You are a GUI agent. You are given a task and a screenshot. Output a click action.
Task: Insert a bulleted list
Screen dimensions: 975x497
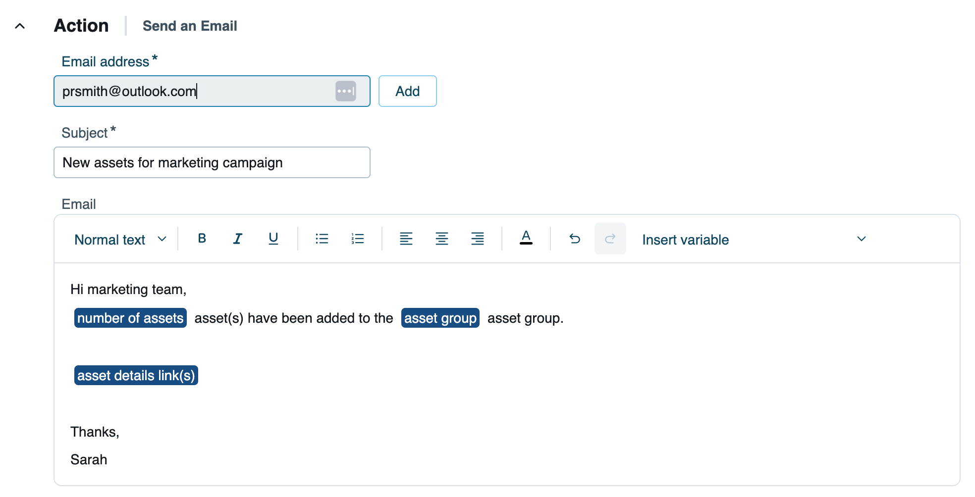[x=322, y=239]
